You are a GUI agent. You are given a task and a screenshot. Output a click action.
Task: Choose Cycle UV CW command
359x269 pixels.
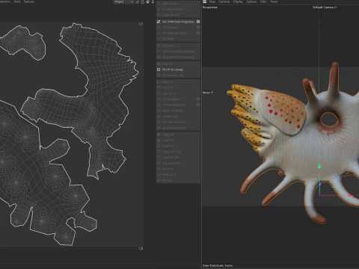[171, 158]
